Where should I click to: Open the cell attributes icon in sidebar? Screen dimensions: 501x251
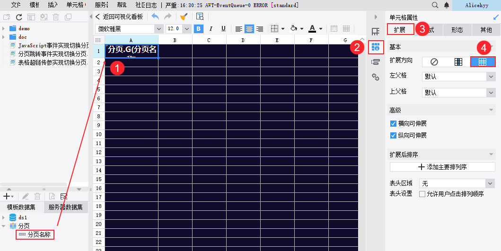tap(376, 47)
